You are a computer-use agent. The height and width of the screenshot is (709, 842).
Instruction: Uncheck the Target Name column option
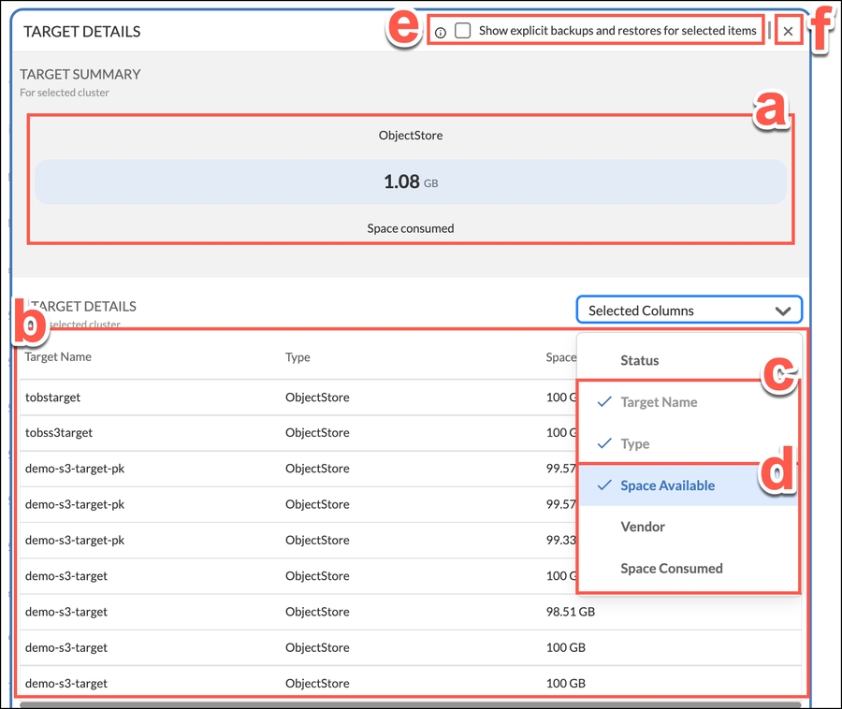click(x=659, y=402)
